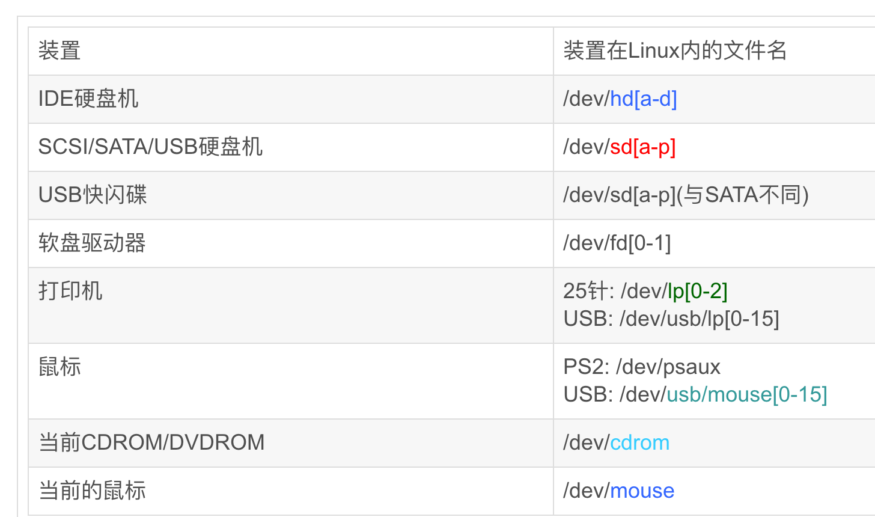Select the IDE硬盘机 cell
Image resolution: width=875 pixels, height=517 pixels.
[88, 99]
